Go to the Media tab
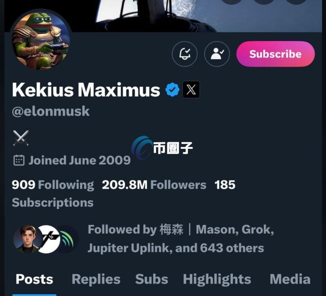This screenshot has width=326, height=296. [290, 279]
